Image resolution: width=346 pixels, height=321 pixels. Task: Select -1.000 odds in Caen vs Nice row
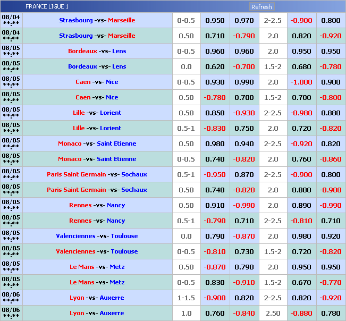pos(301,82)
